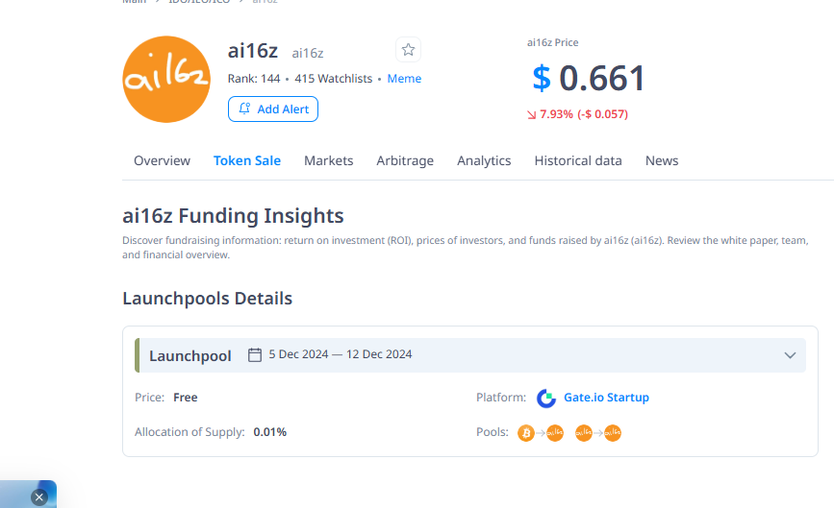Click the down arrow icon beside 7.93%

[531, 114]
